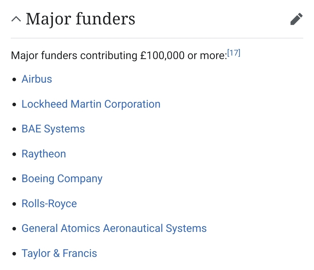314x270 pixels.
Task: Click the pencil edit section icon
Action: tap(296, 19)
